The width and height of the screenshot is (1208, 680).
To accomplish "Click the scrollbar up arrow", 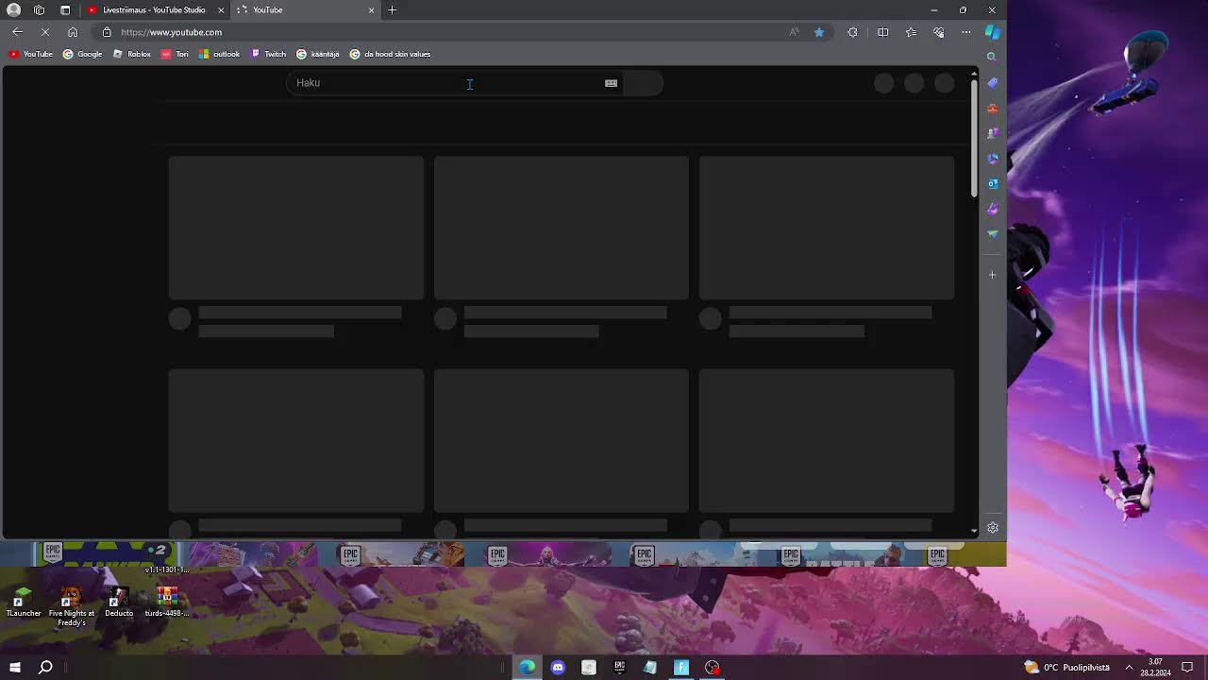I will [x=974, y=72].
